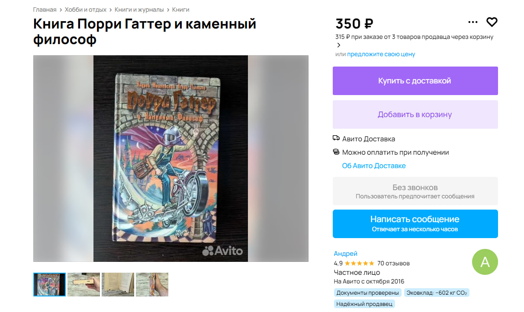524x312 pixels.
Task: Go to Хобби и отдых breadcrumb
Action: [86, 10]
